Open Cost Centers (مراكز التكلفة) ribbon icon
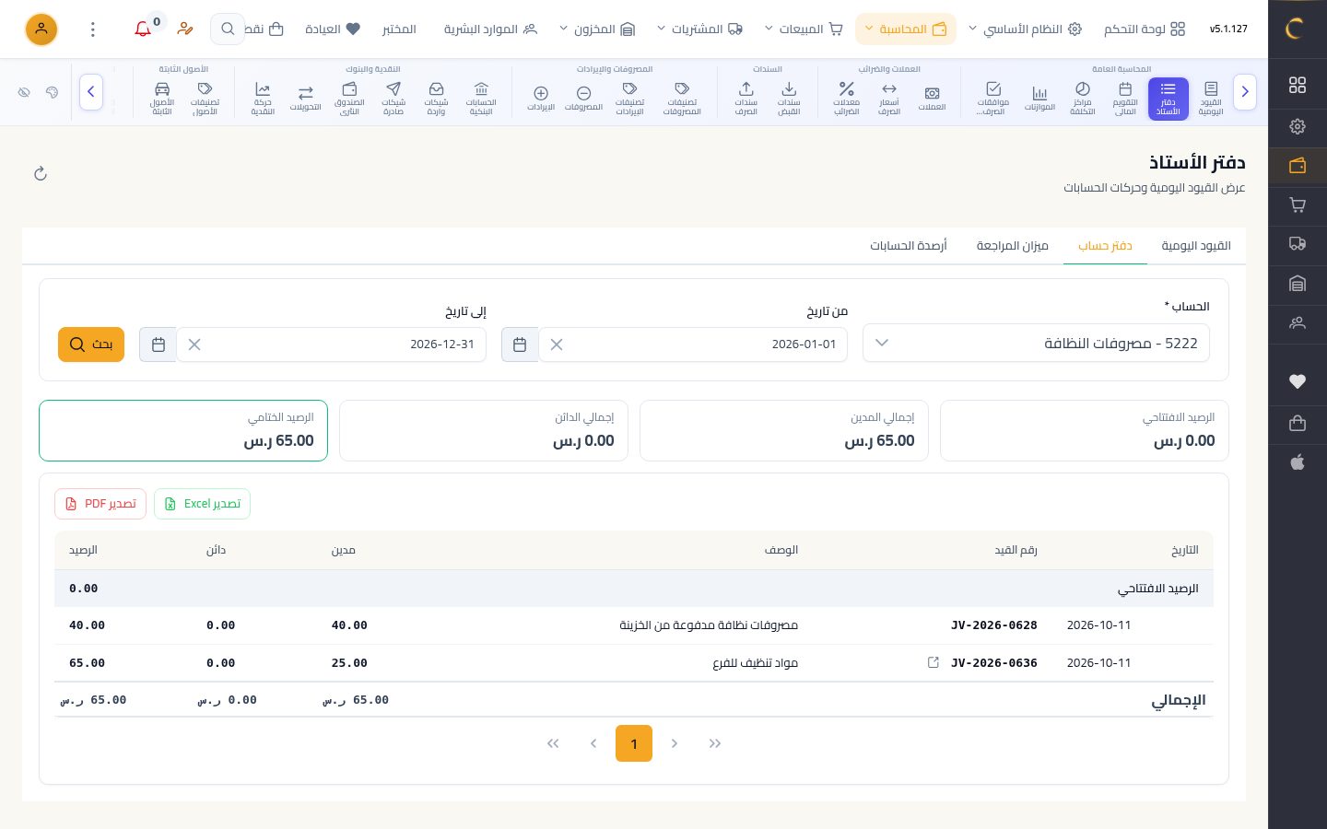 tap(1082, 99)
